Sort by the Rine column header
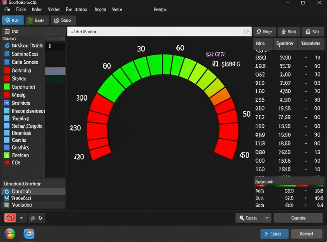Viewport: 327px width, 242px height. point(263,44)
